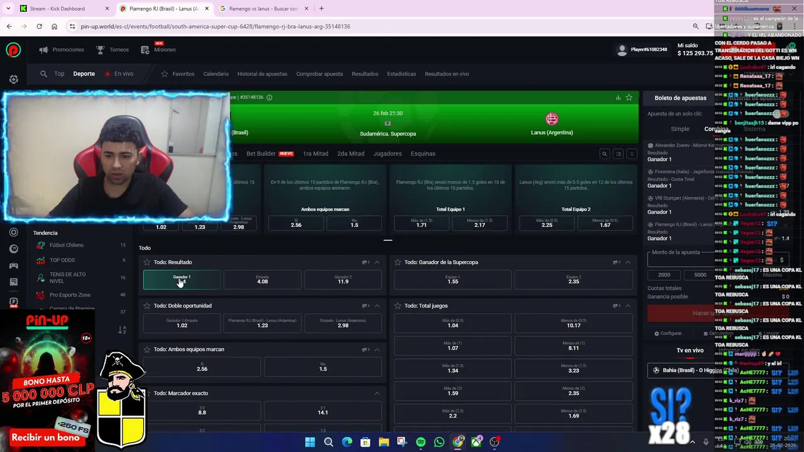Open the Resultados link
This screenshot has width=804, height=452.
(365, 73)
